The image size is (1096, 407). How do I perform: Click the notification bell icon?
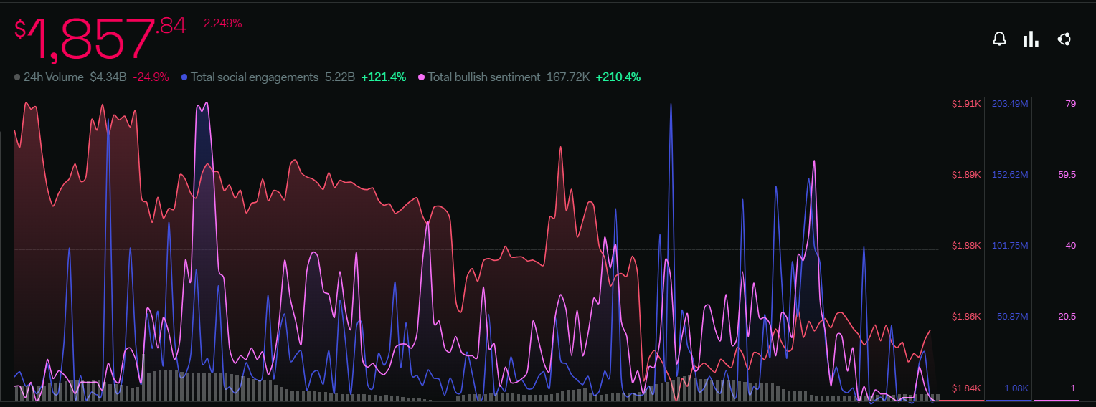click(999, 39)
